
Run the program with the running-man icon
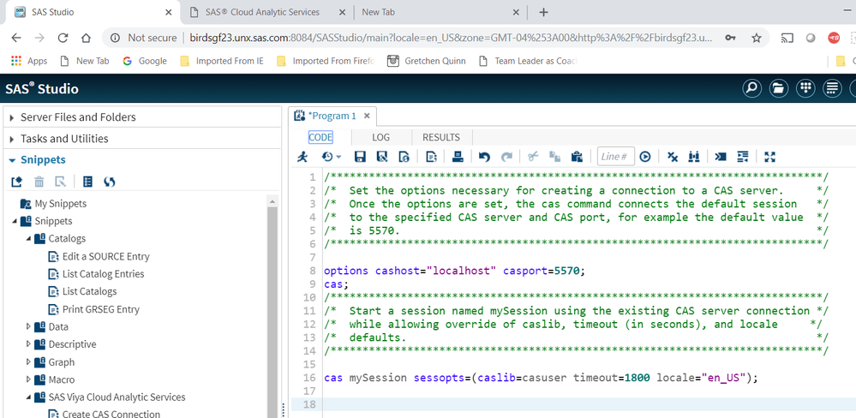[302, 157]
